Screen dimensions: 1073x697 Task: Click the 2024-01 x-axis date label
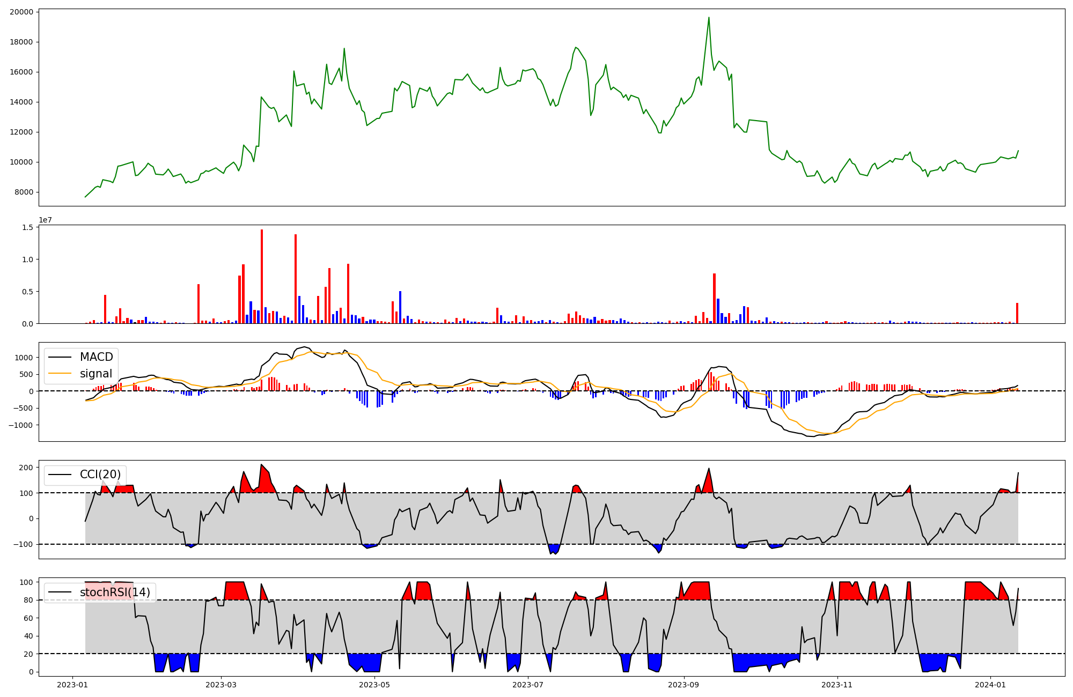990,685
